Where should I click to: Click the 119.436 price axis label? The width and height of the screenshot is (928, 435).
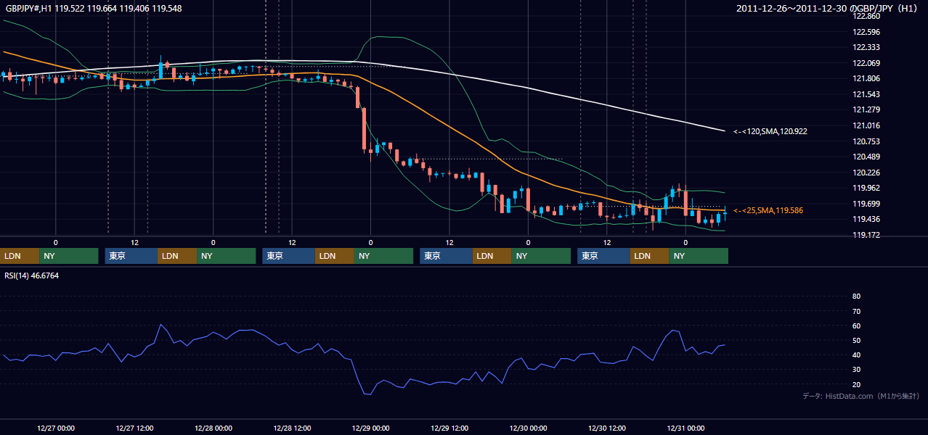pyautogui.click(x=867, y=219)
